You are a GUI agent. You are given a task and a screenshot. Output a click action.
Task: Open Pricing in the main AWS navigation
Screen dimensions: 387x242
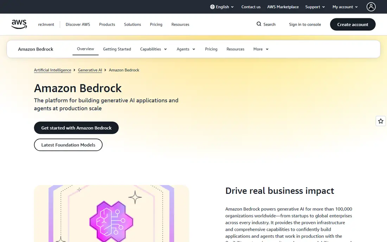point(156,24)
